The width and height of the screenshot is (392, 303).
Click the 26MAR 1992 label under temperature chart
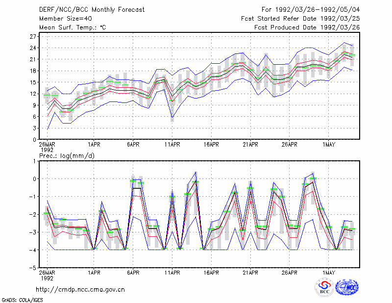(x=47, y=147)
